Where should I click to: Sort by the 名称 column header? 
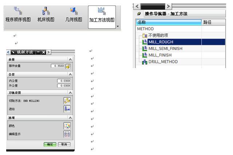pos(169,22)
